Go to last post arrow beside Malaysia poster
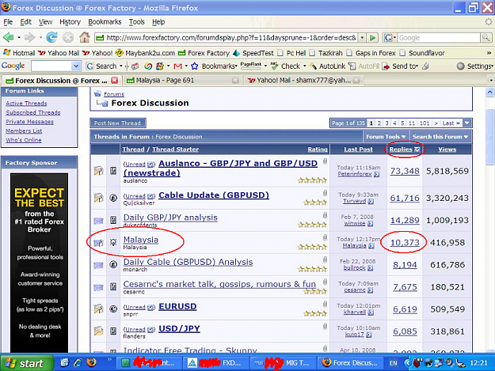Viewport: 495px width, 371px height. 371,245
